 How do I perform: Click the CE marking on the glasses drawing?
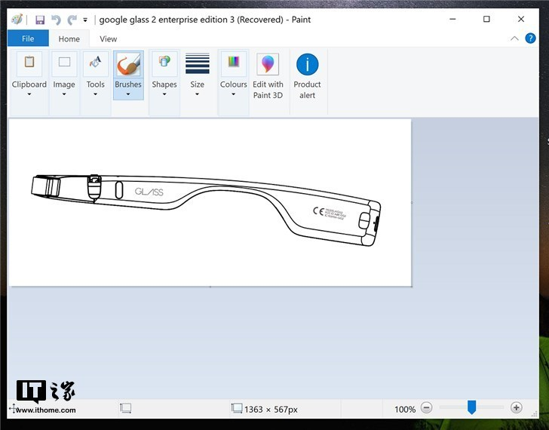pos(318,210)
